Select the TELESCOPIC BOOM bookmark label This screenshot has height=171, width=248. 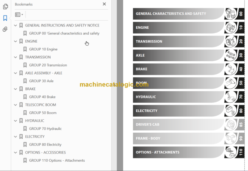click(x=40, y=105)
